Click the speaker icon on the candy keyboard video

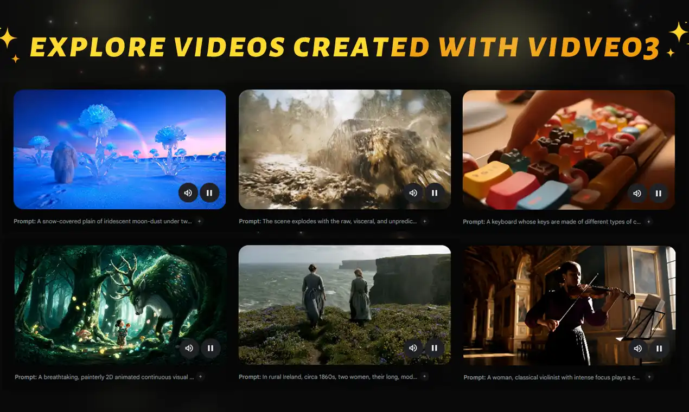tap(637, 193)
